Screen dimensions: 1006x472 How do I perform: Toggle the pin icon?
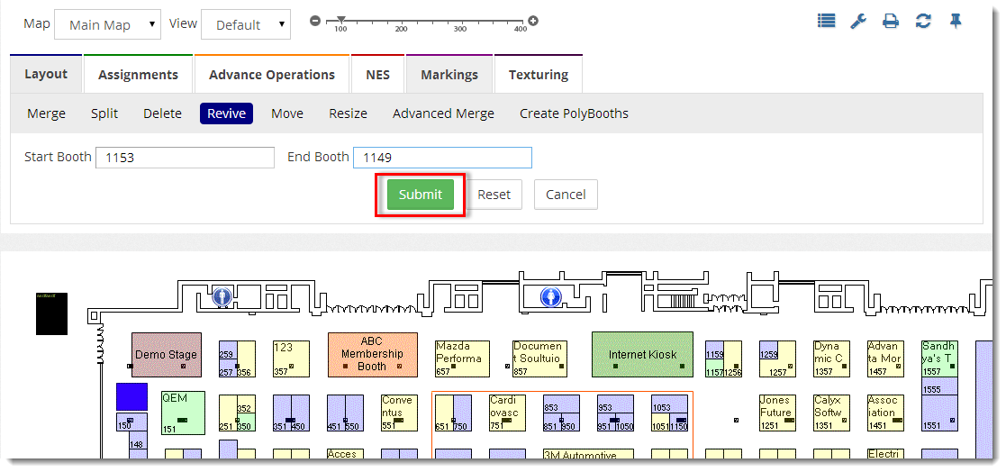[956, 21]
